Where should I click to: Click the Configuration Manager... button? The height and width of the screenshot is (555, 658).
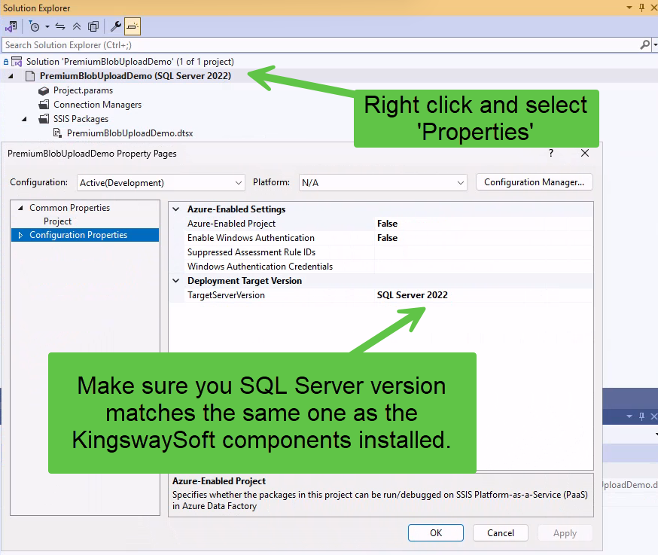point(535,182)
